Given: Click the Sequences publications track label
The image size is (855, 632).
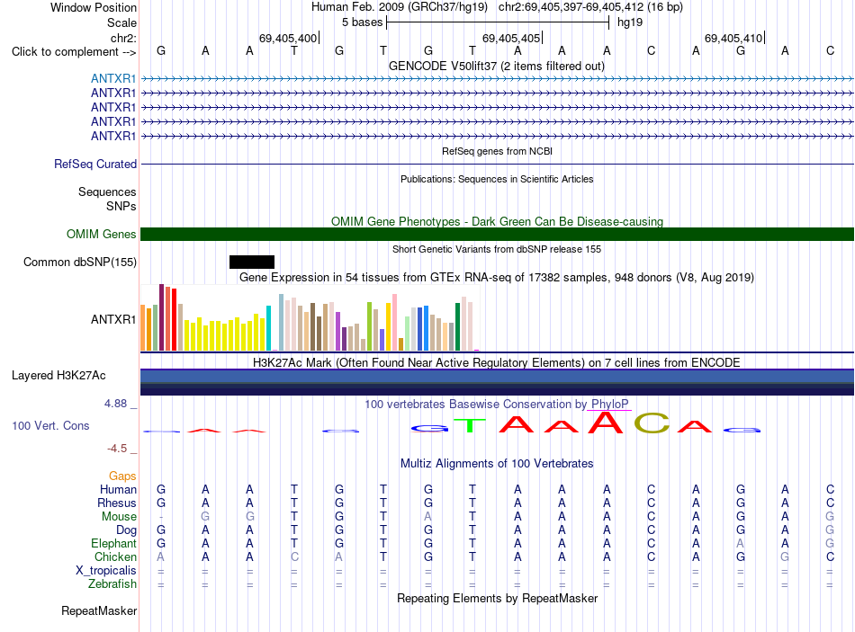Looking at the screenshot, I should pos(107,191).
